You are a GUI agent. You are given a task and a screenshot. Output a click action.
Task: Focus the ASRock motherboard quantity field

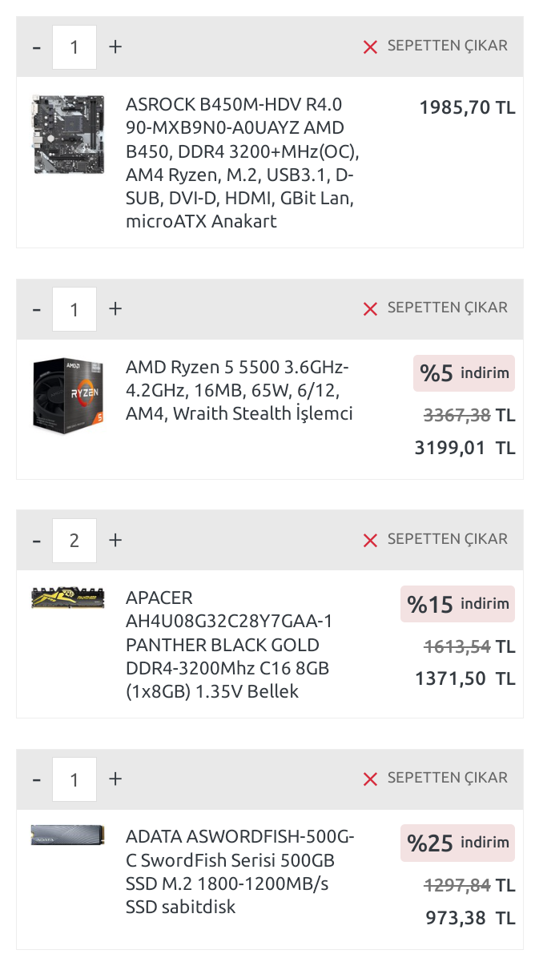click(74, 46)
